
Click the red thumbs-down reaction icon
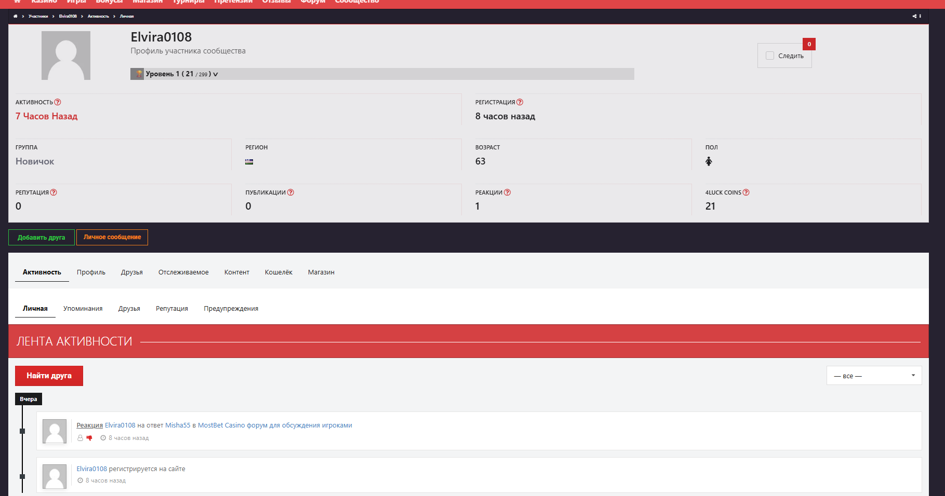point(89,438)
